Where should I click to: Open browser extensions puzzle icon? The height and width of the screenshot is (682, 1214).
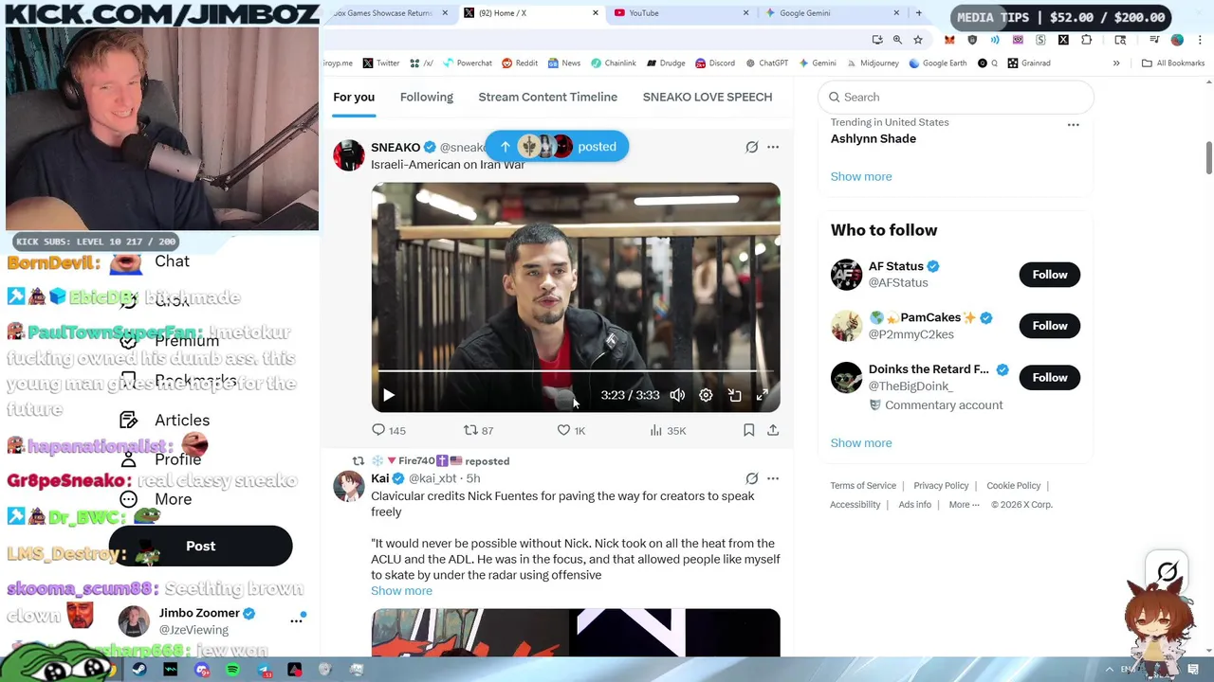[x=1087, y=40]
